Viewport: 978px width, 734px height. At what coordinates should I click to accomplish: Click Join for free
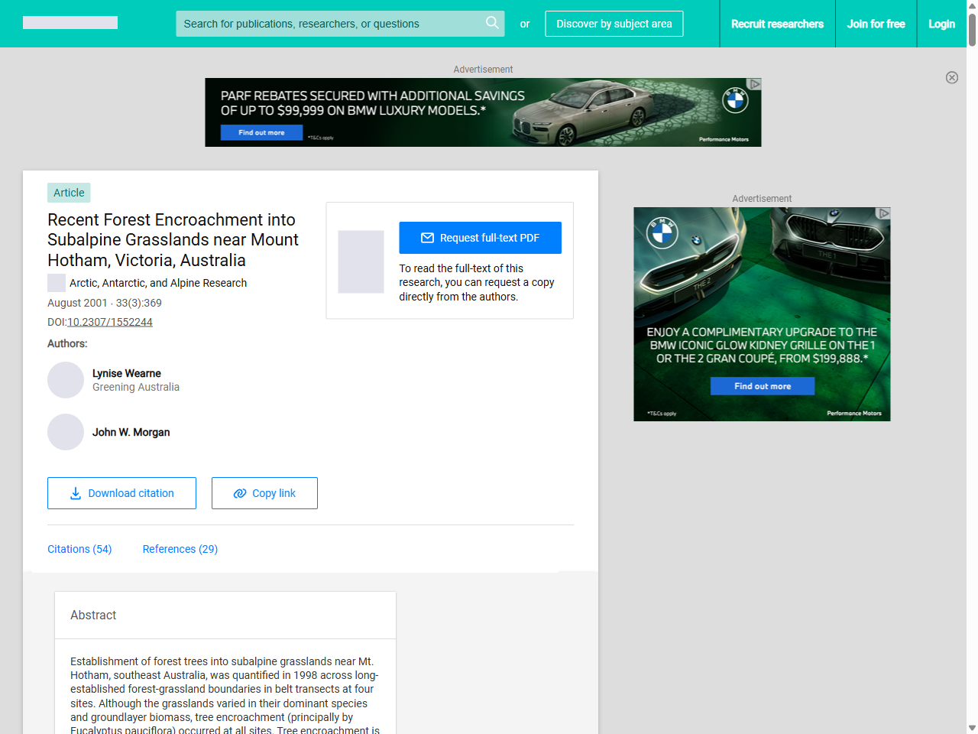(x=876, y=24)
